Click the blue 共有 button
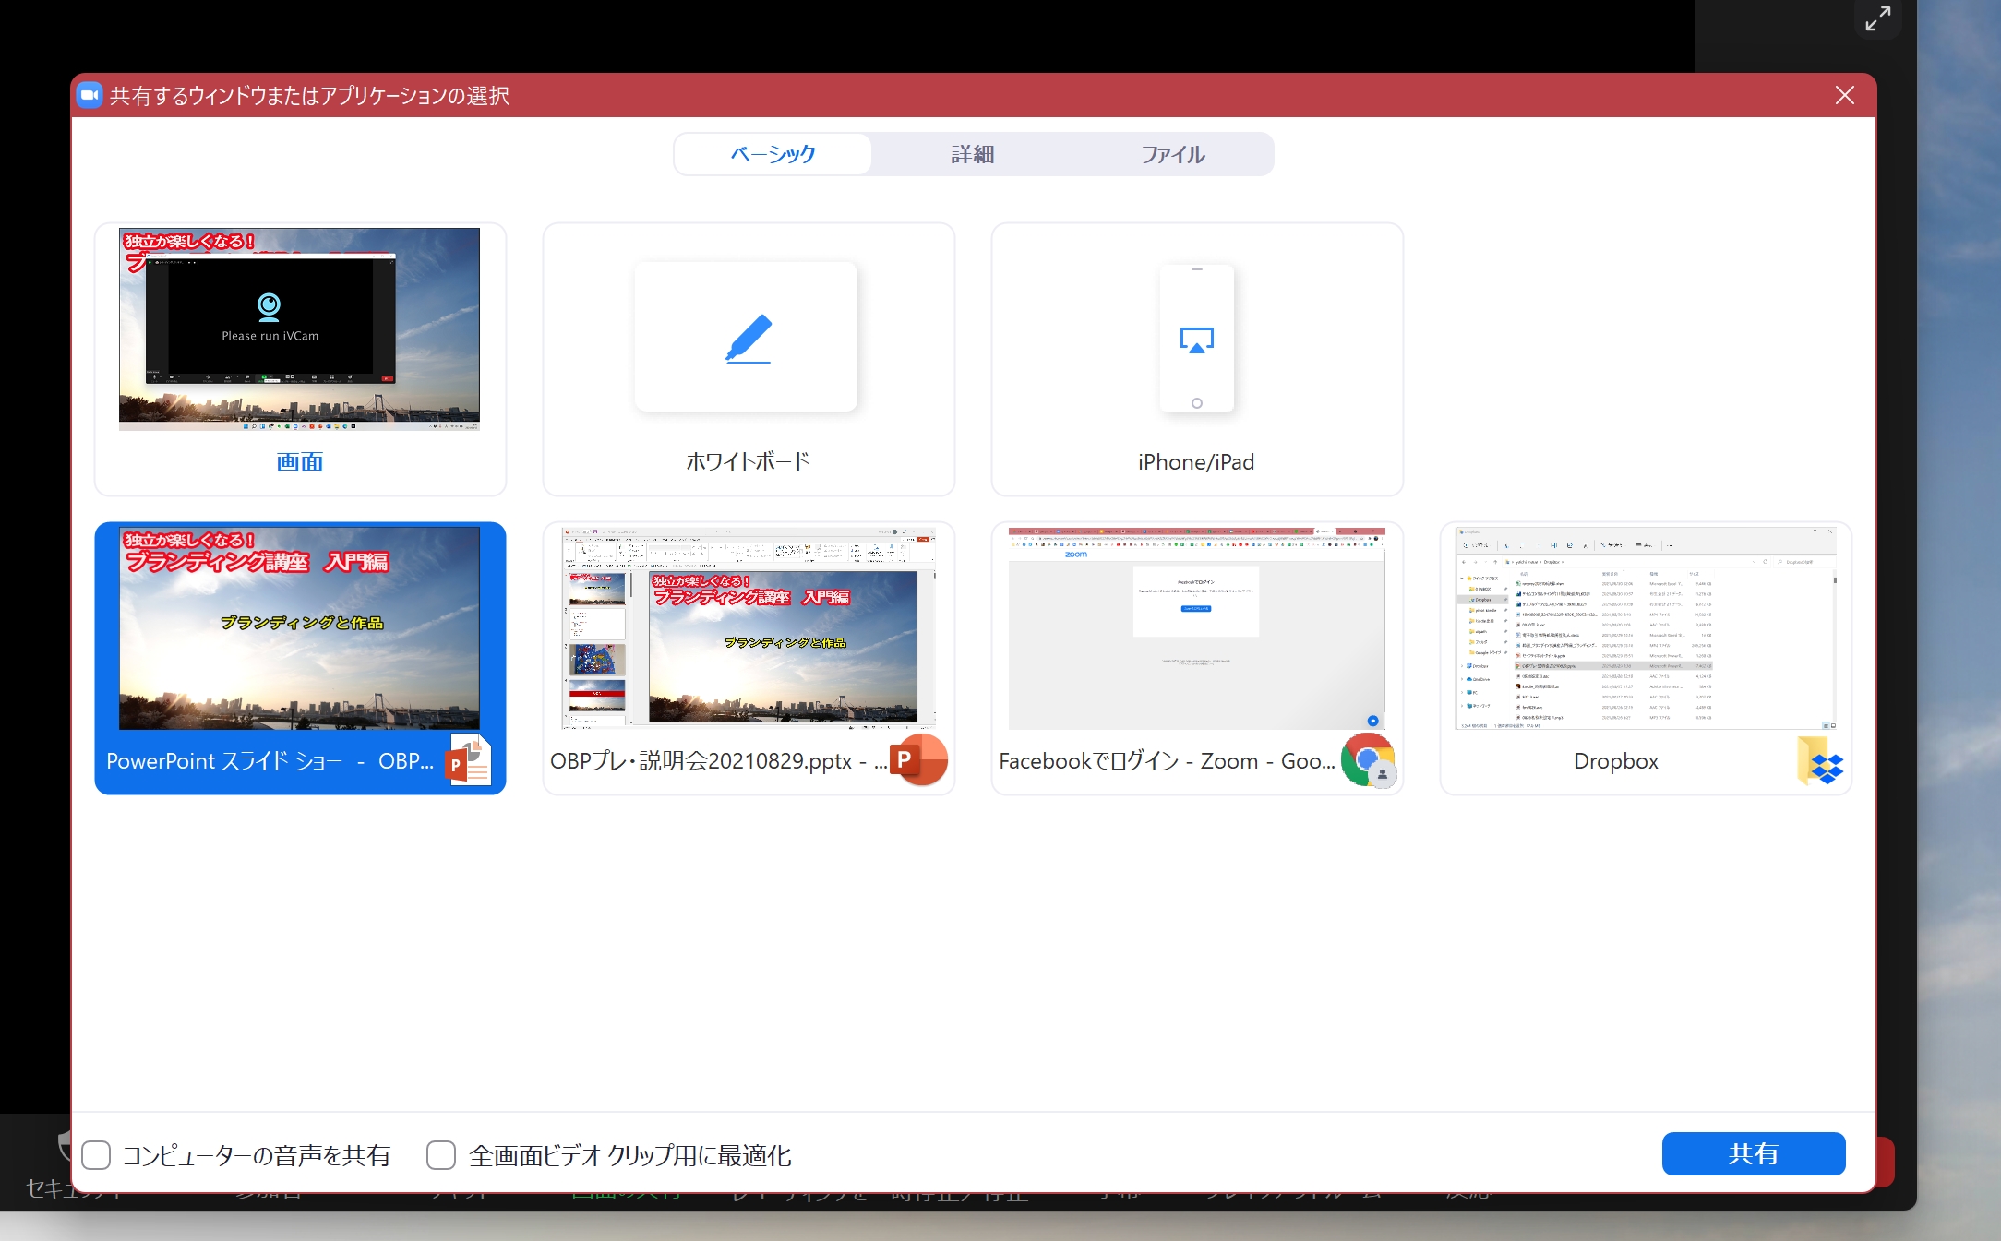Screen dimensions: 2001x1241 point(1753,1153)
